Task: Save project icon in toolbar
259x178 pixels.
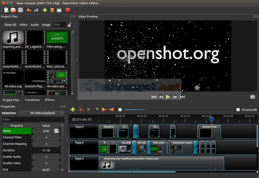Action: 20,10
